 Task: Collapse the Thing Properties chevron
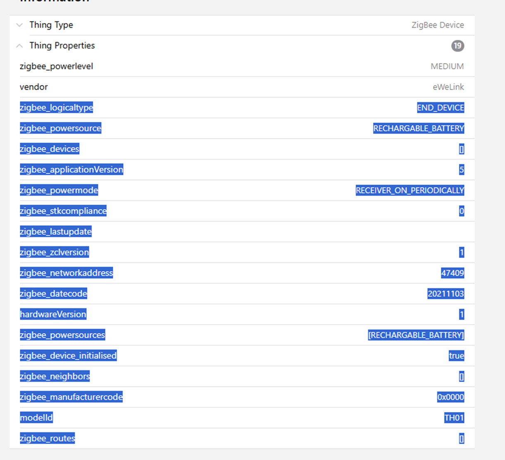click(19, 45)
